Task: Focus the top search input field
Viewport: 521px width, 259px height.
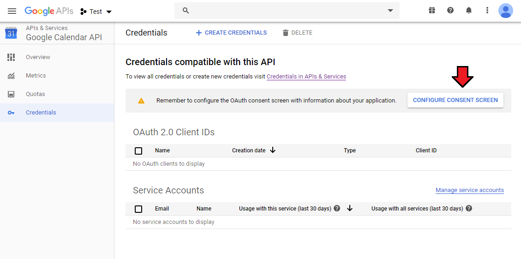Action: click(287, 11)
